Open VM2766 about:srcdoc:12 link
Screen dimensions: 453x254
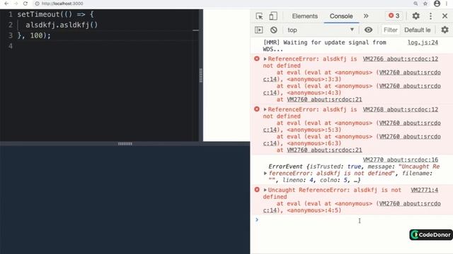(x=401, y=59)
